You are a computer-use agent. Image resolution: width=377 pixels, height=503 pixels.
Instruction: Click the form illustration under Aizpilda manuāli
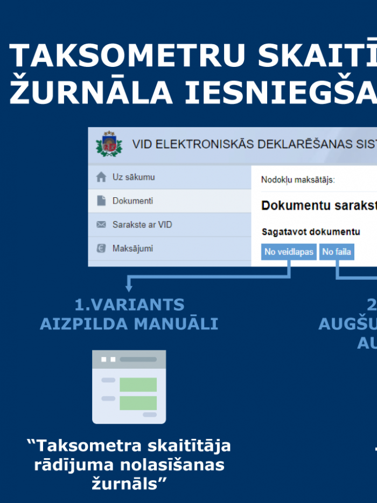click(x=129, y=387)
